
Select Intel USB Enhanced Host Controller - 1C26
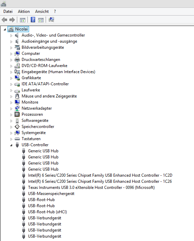coord(100,181)
